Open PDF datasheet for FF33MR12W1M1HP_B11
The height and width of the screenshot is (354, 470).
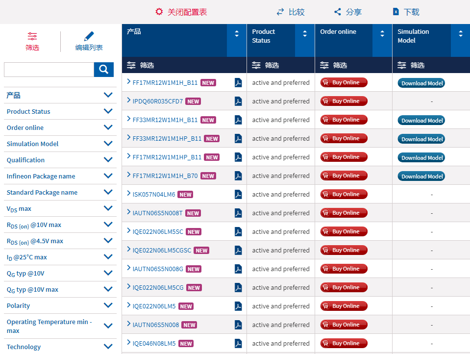coord(238,138)
